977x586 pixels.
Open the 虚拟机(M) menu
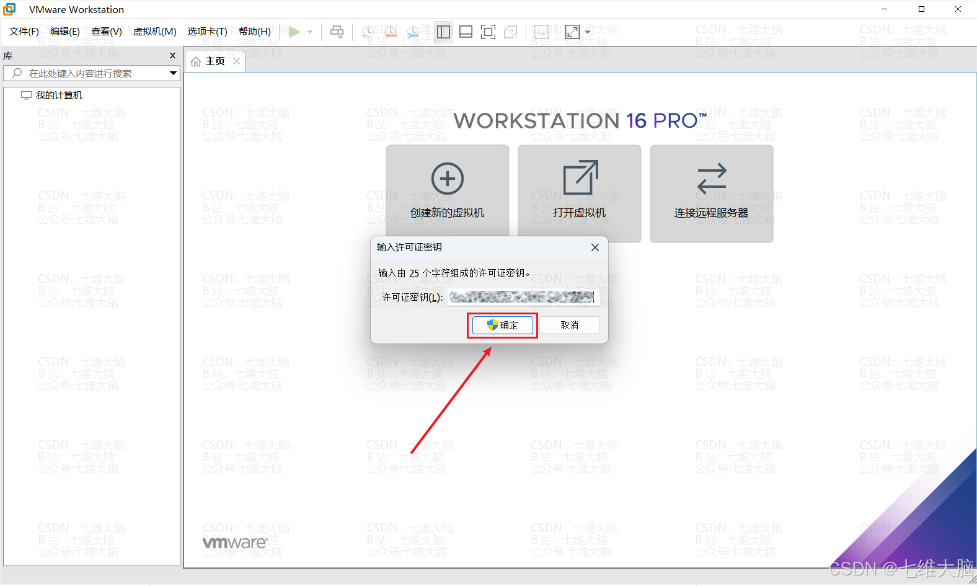coord(155,32)
